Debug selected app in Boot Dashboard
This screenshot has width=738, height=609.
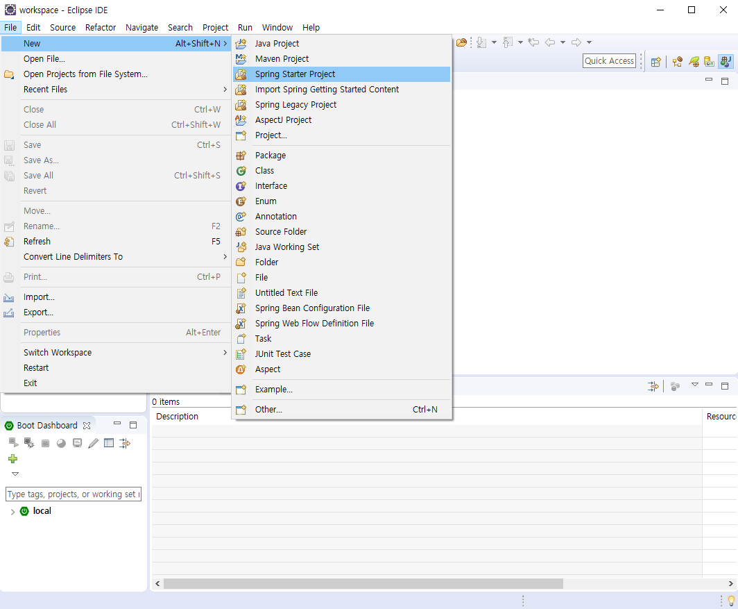[29, 442]
